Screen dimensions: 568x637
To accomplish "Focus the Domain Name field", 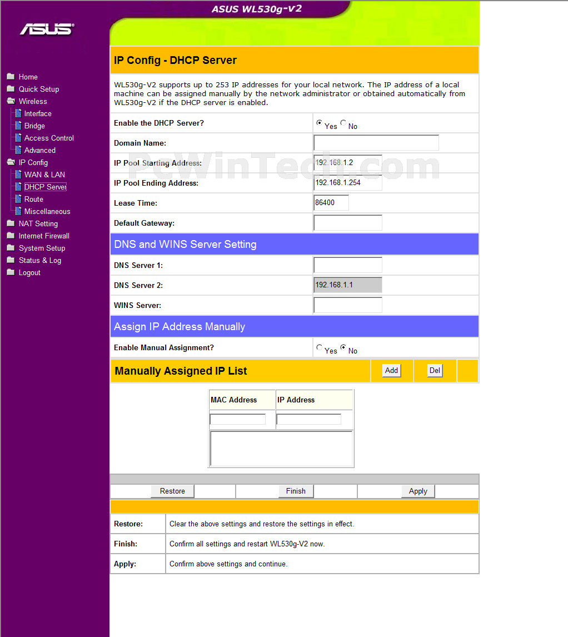I will 376,143.
